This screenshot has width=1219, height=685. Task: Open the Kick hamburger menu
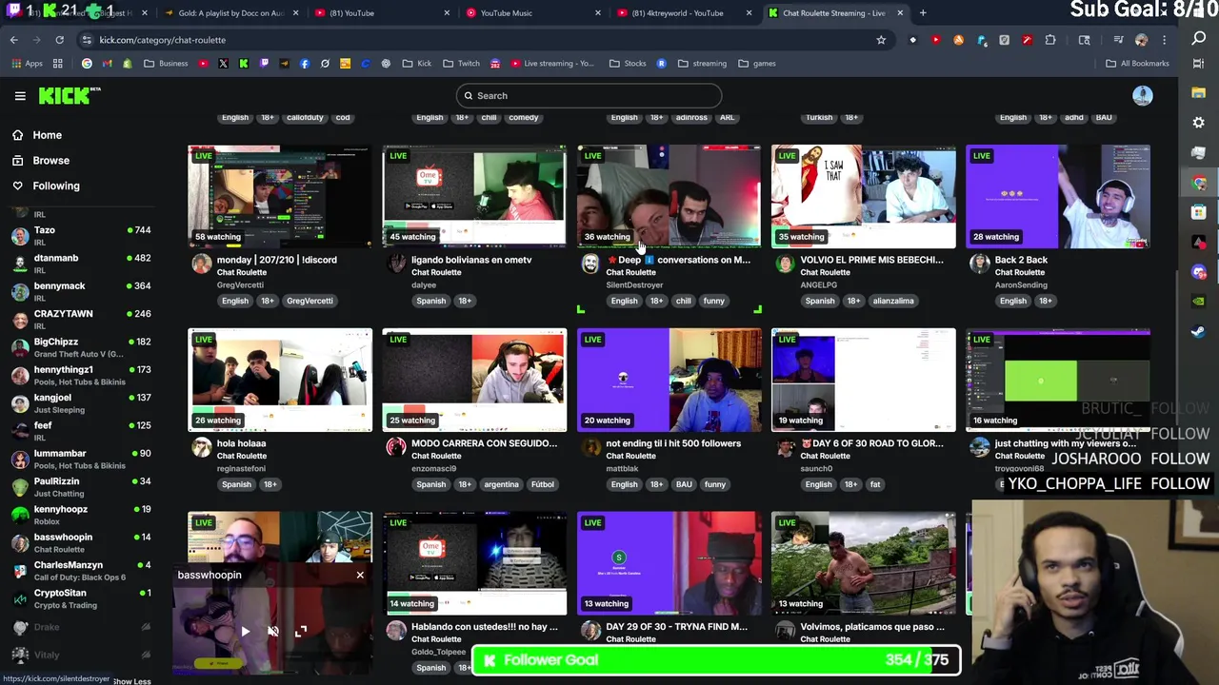click(20, 95)
